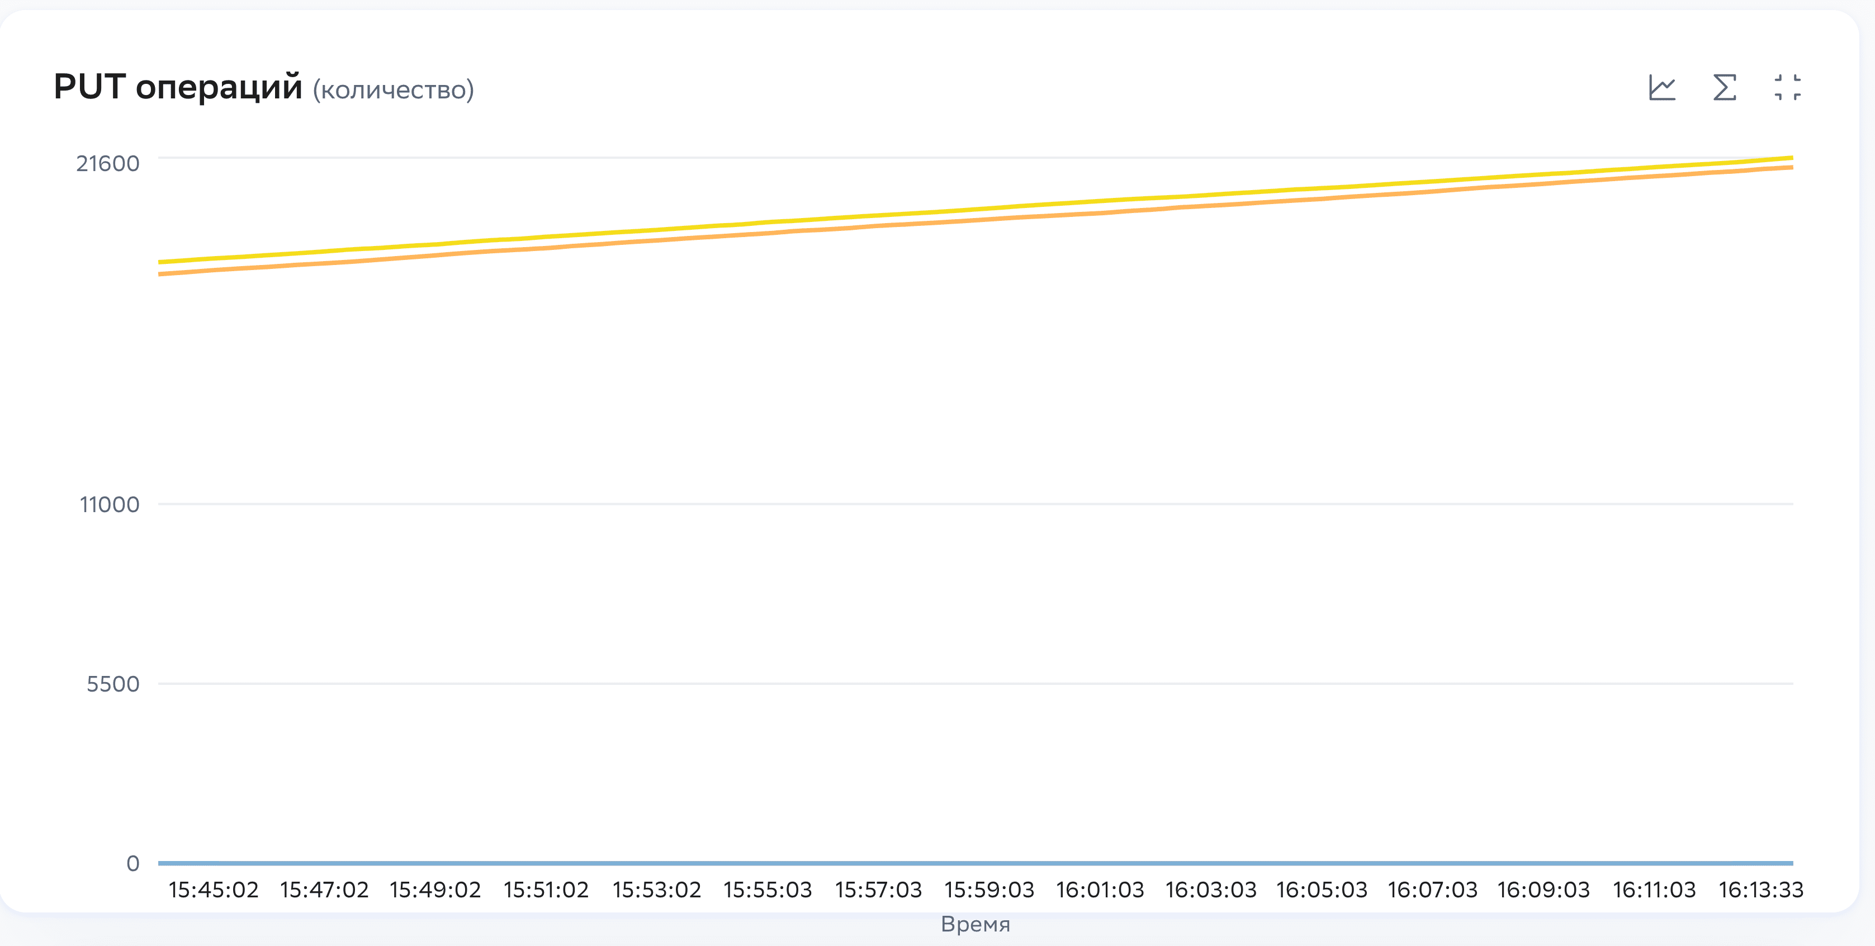
Task: Click the sigma summation icon
Action: pos(1724,88)
